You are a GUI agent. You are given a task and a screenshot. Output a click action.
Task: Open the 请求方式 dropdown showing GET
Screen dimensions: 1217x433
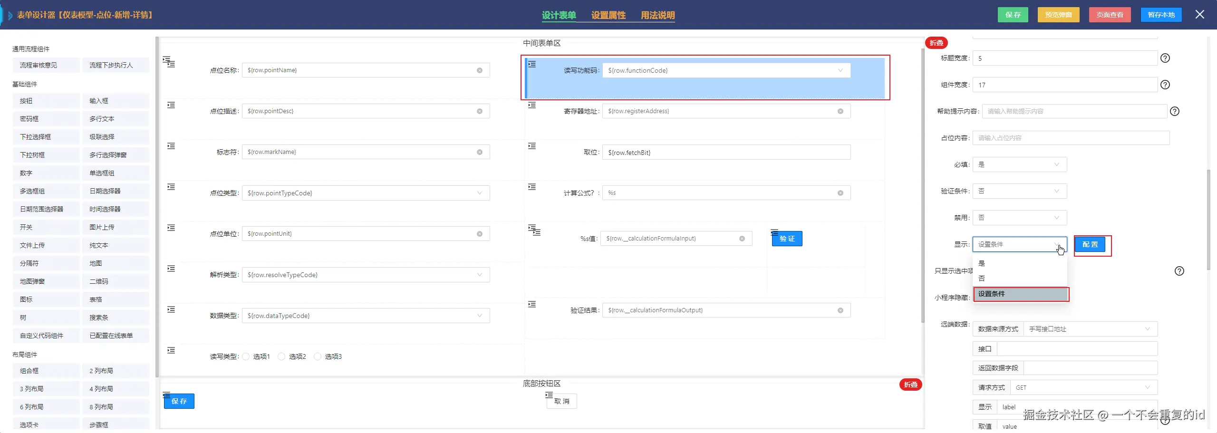(x=1083, y=388)
